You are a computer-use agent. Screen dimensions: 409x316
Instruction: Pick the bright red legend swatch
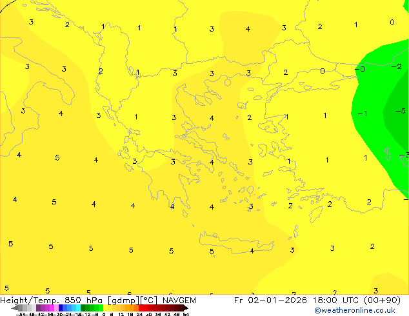(x=141, y=308)
